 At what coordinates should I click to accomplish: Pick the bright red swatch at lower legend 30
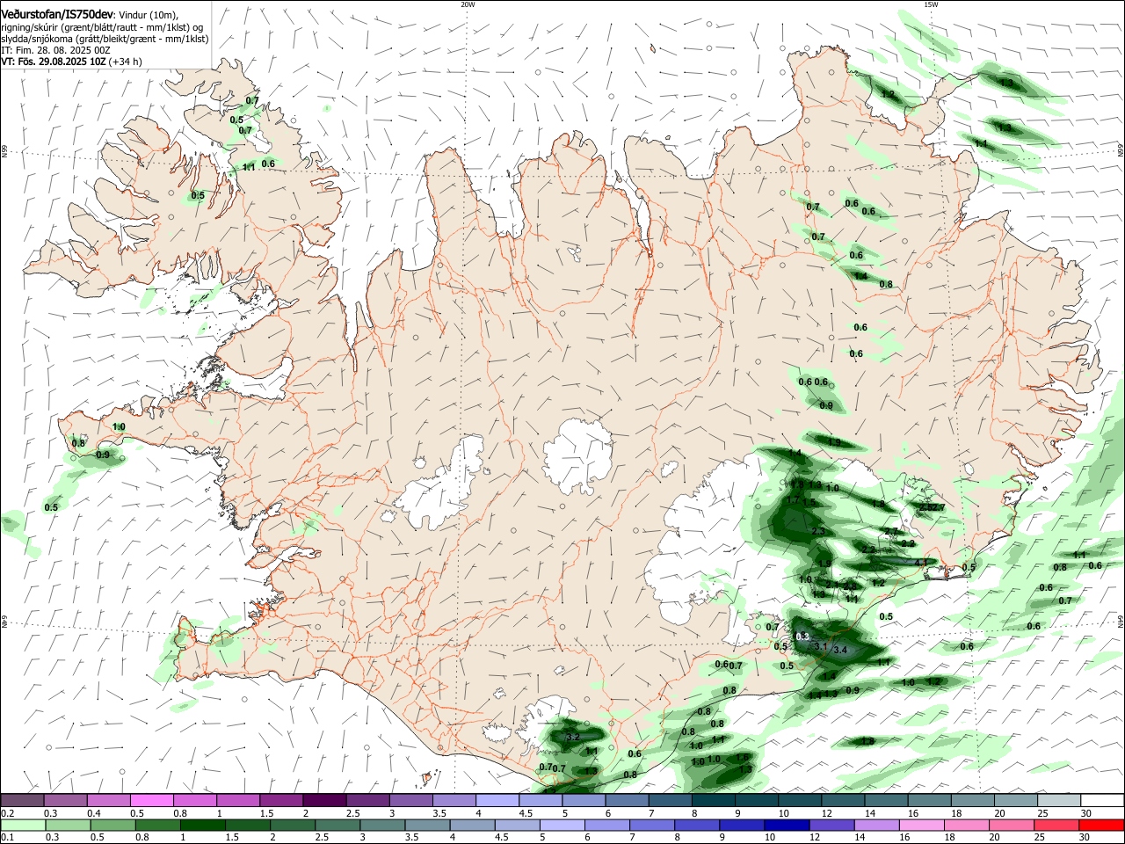point(1102,825)
